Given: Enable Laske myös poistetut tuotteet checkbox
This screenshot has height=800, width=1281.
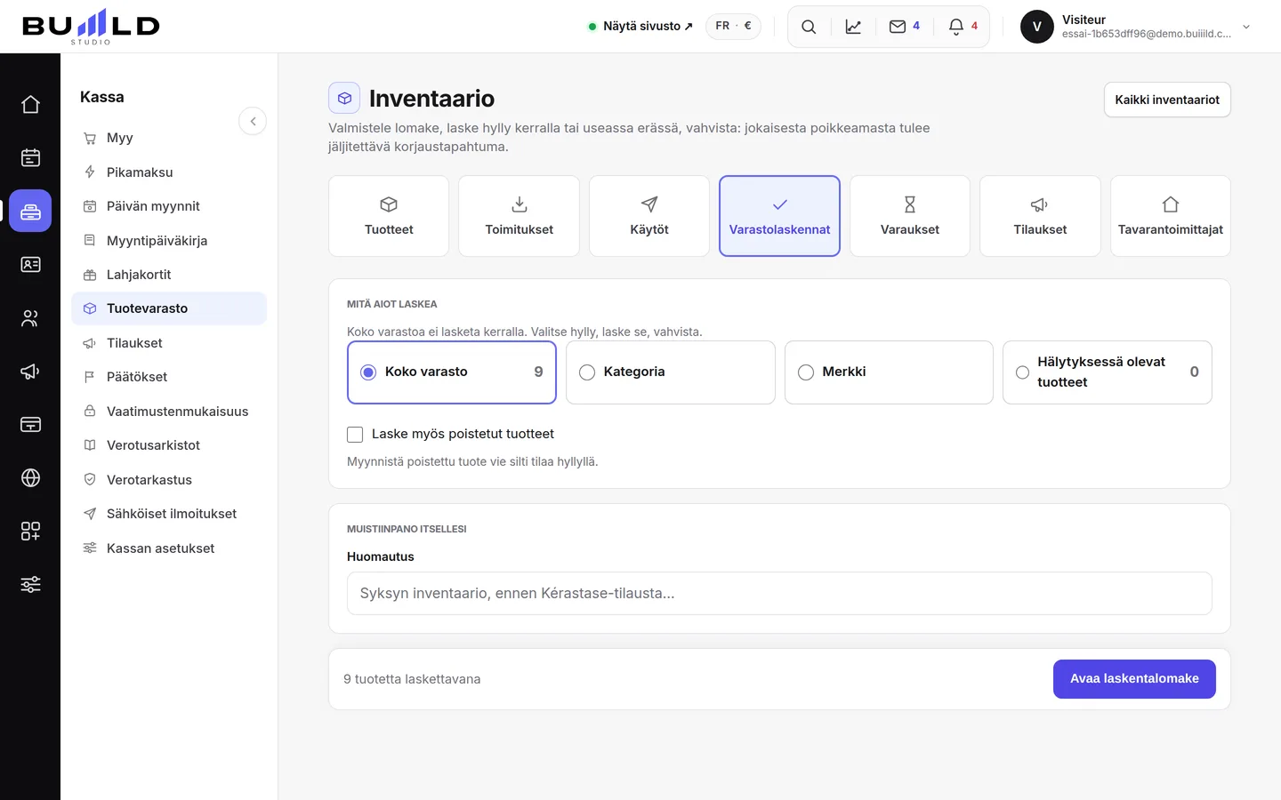Looking at the screenshot, I should coord(355,435).
